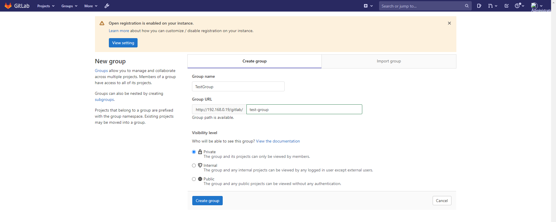Open the subgroups link

click(104, 99)
